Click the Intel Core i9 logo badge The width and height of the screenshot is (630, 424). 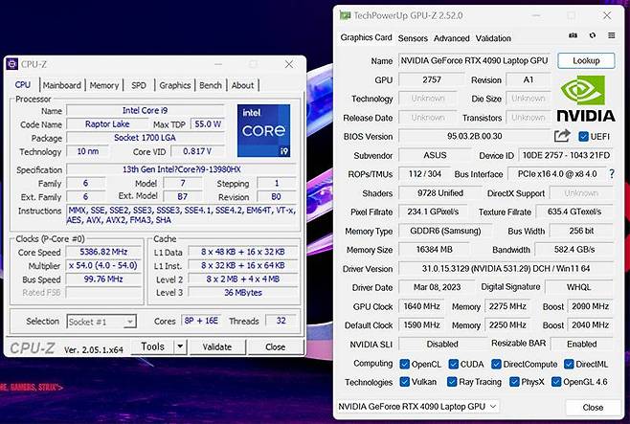(x=263, y=130)
